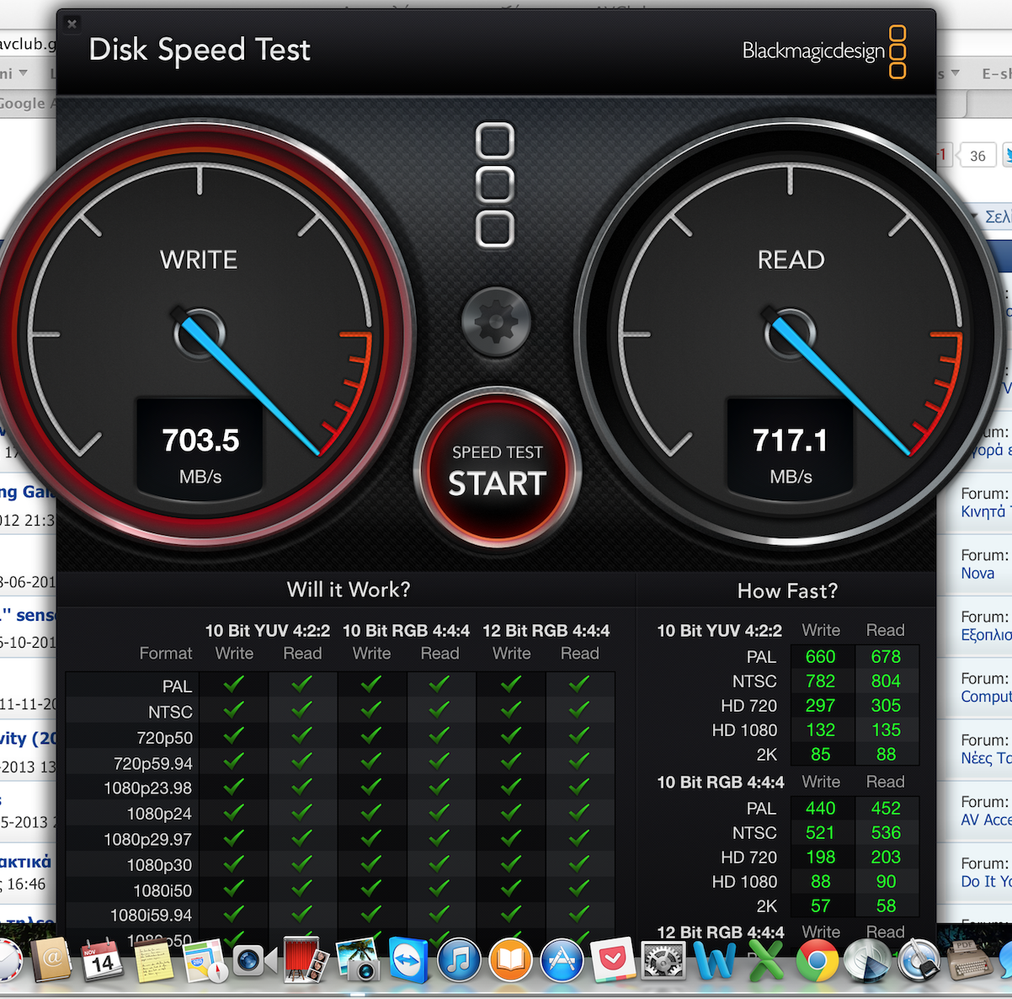Open the "Comput" forum link in browser
1012x999 pixels.
tap(986, 697)
